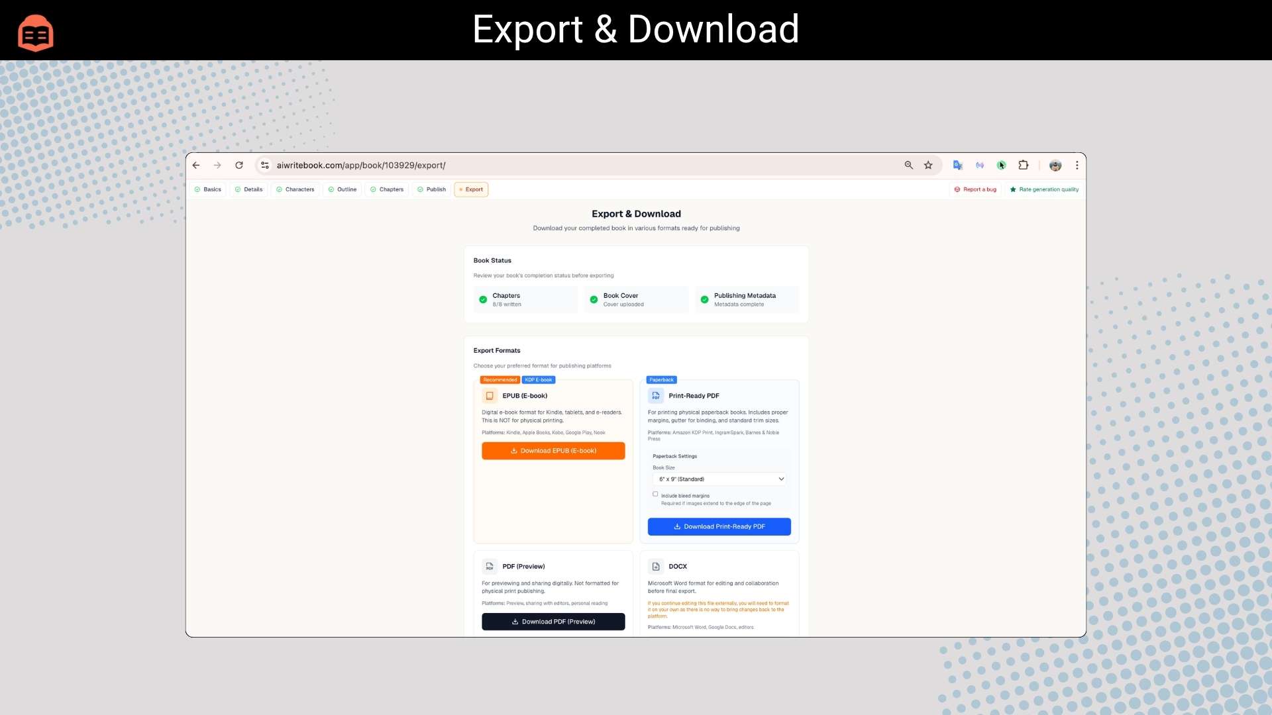Enable Include bleed margins checkbox
The height and width of the screenshot is (715, 1272).
655,494
